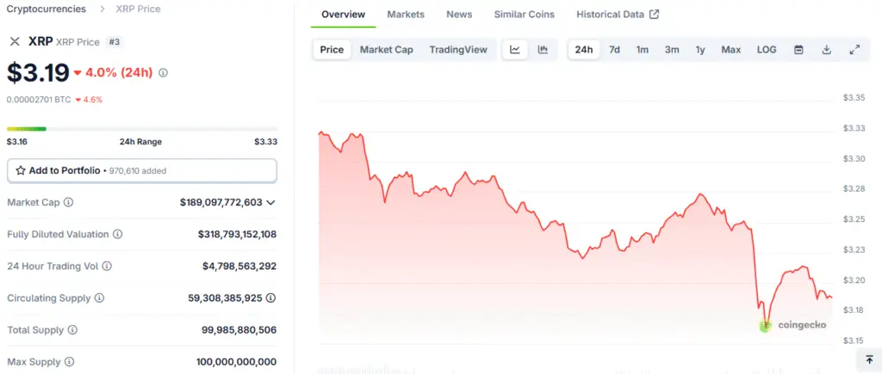Screen dimensions: 882x374
Task: Go to the Historical Data tab
Action: coord(617,15)
